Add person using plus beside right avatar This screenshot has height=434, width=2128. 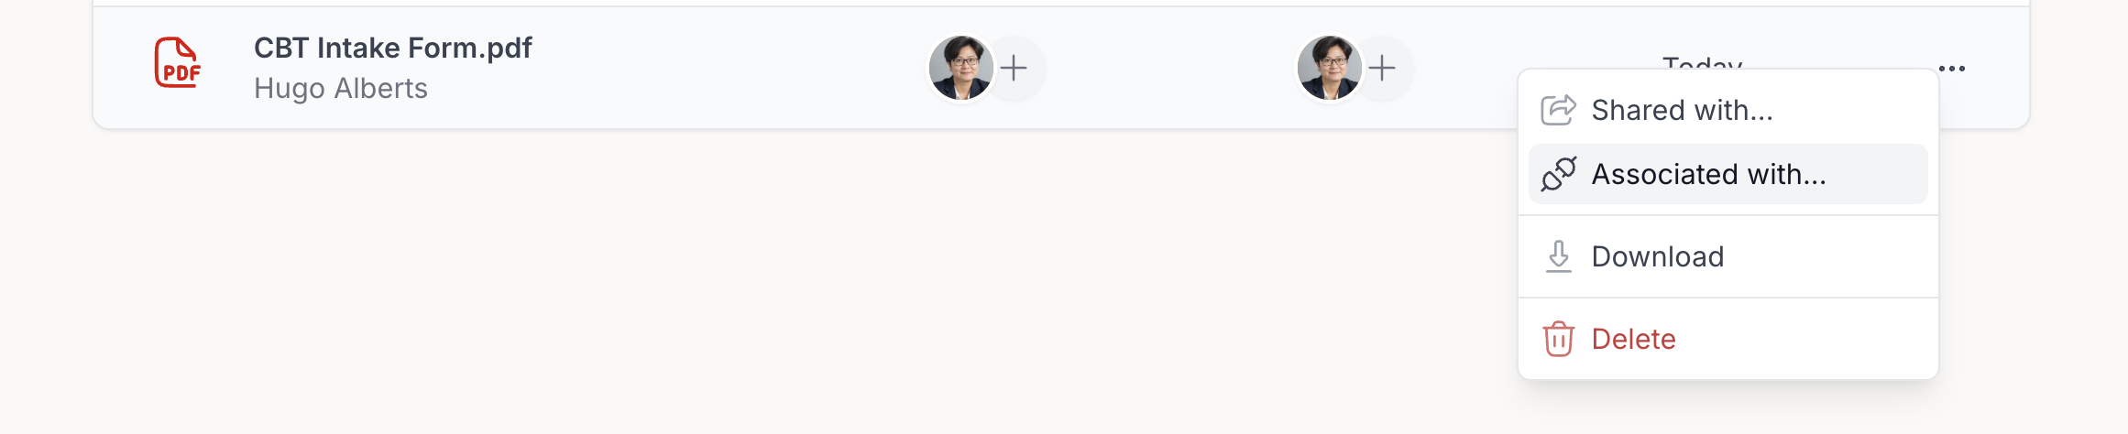click(1382, 68)
